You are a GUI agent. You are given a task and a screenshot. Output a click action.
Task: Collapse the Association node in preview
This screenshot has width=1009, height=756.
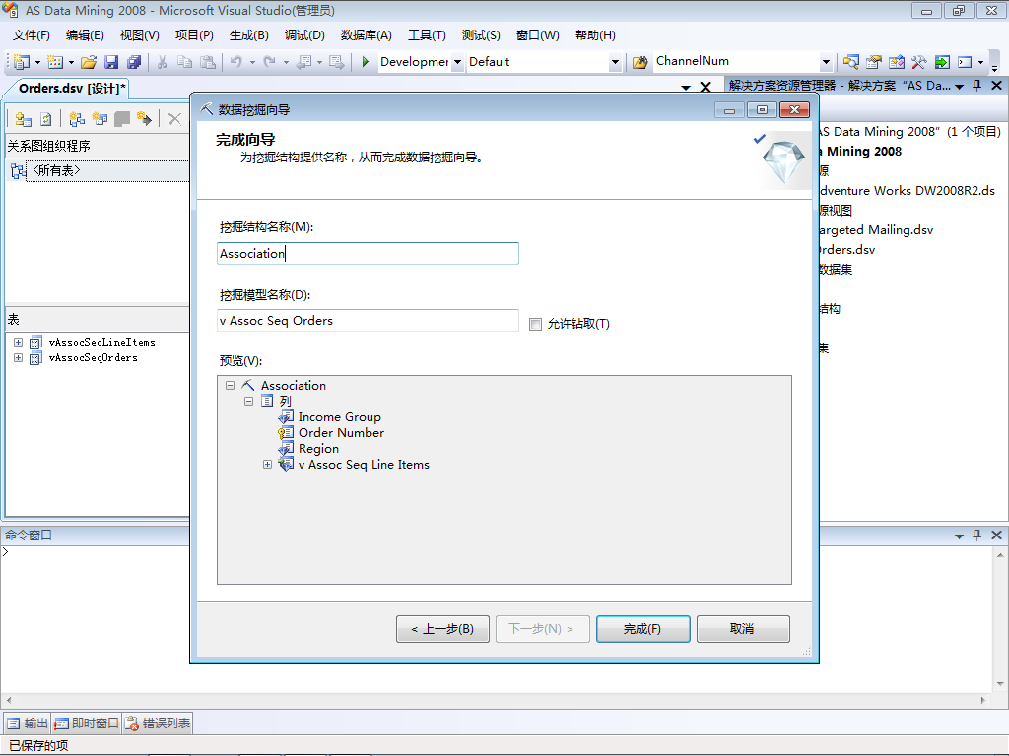tap(230, 386)
